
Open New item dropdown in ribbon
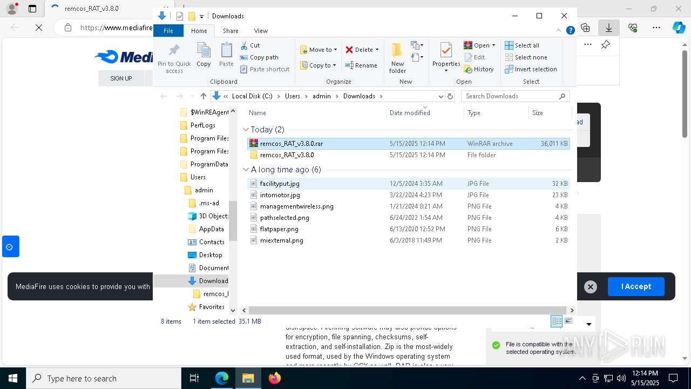click(x=417, y=45)
